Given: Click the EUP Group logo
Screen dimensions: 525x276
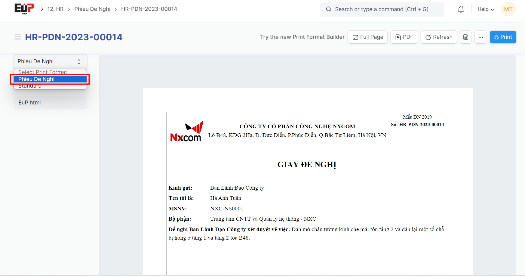Looking at the screenshot, I should point(24,9).
